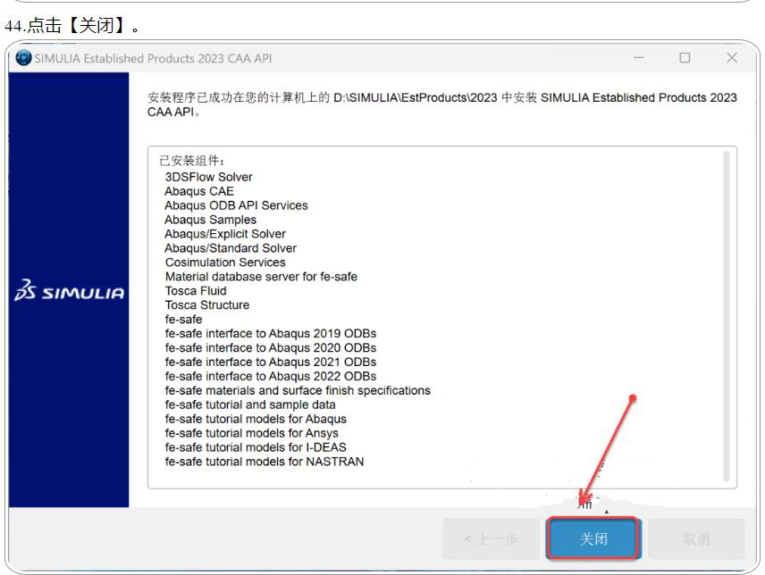Click the greyed 取消 cancel button

(x=695, y=539)
